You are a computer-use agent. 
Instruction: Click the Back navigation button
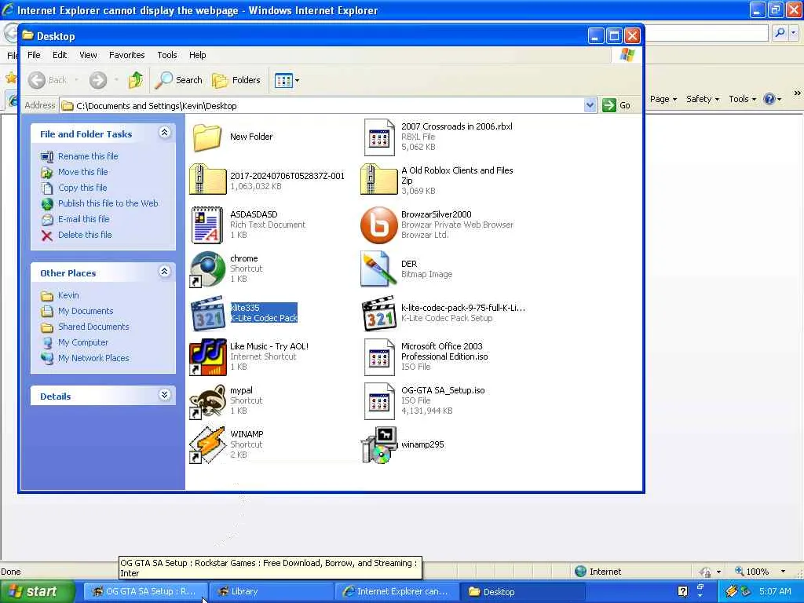pos(48,80)
